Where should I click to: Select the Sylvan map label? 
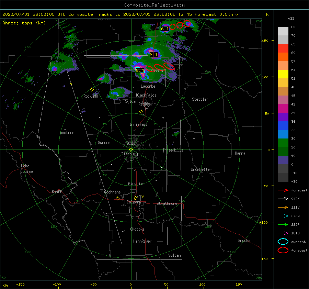pyautogui.click(x=131, y=101)
